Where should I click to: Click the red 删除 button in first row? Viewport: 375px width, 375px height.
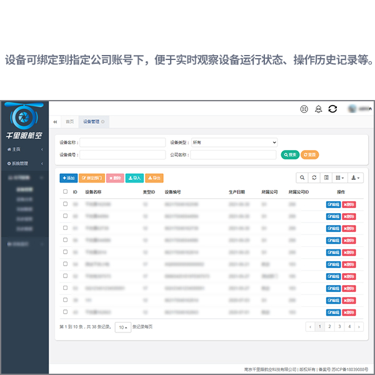pyautogui.click(x=349, y=204)
